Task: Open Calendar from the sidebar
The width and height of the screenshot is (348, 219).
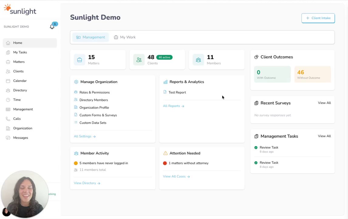Action: [x=20, y=81]
